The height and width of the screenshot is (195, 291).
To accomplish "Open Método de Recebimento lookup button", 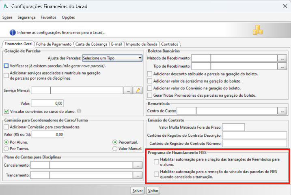I will coord(282,58).
